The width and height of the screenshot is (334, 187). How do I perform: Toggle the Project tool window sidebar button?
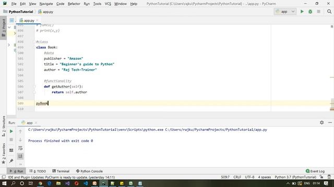point(4,28)
